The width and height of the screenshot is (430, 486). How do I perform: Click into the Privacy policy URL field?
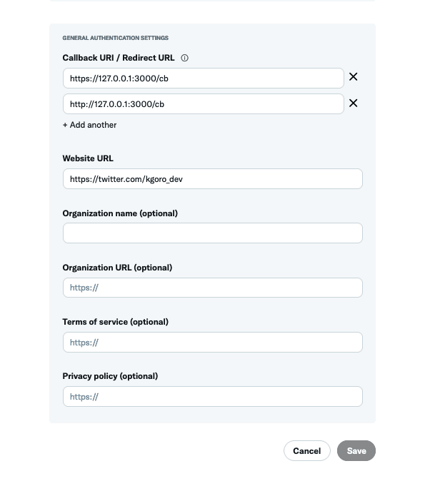click(213, 396)
